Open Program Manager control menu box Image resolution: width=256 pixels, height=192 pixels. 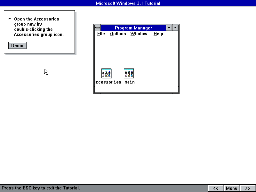point(98,28)
